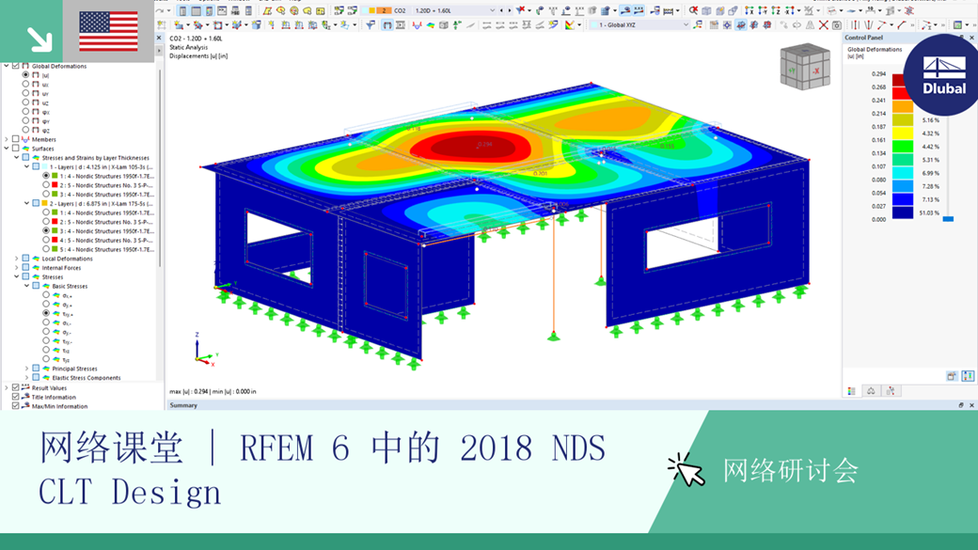Select the uz deformation radio button
Image resolution: width=978 pixels, height=550 pixels.
click(x=25, y=102)
